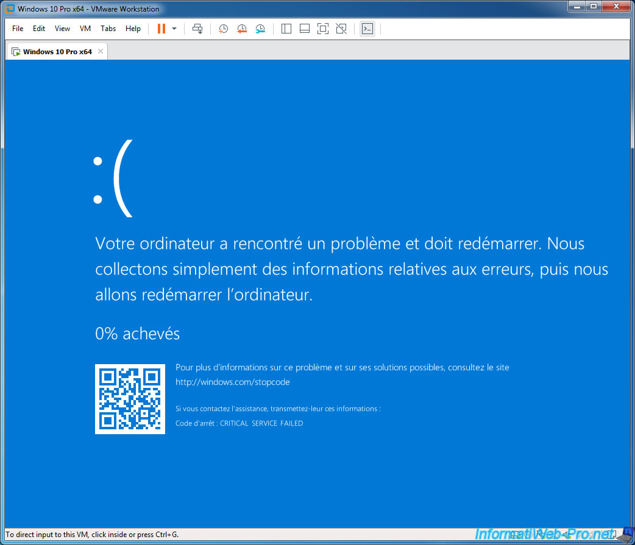635x545 pixels.
Task: Click the http://windows.com/stopcode address
Action: [232, 382]
